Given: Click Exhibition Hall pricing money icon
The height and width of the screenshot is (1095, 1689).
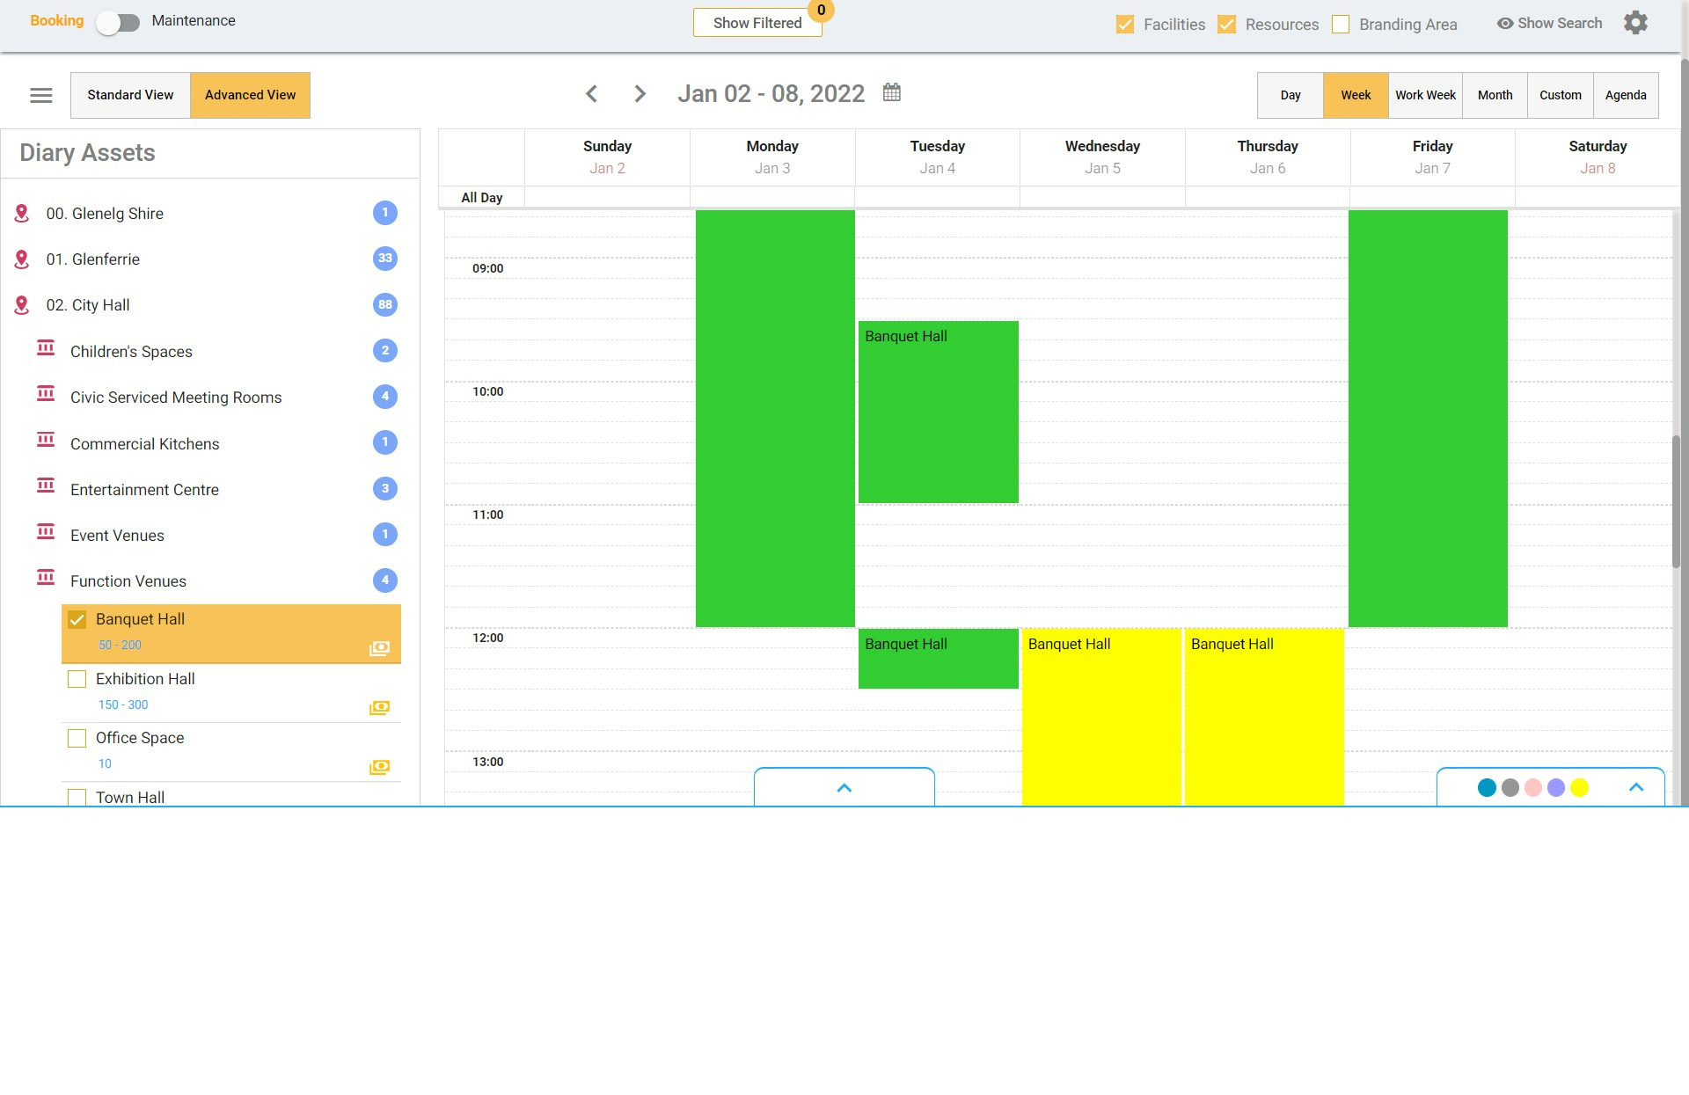Looking at the screenshot, I should [x=379, y=707].
